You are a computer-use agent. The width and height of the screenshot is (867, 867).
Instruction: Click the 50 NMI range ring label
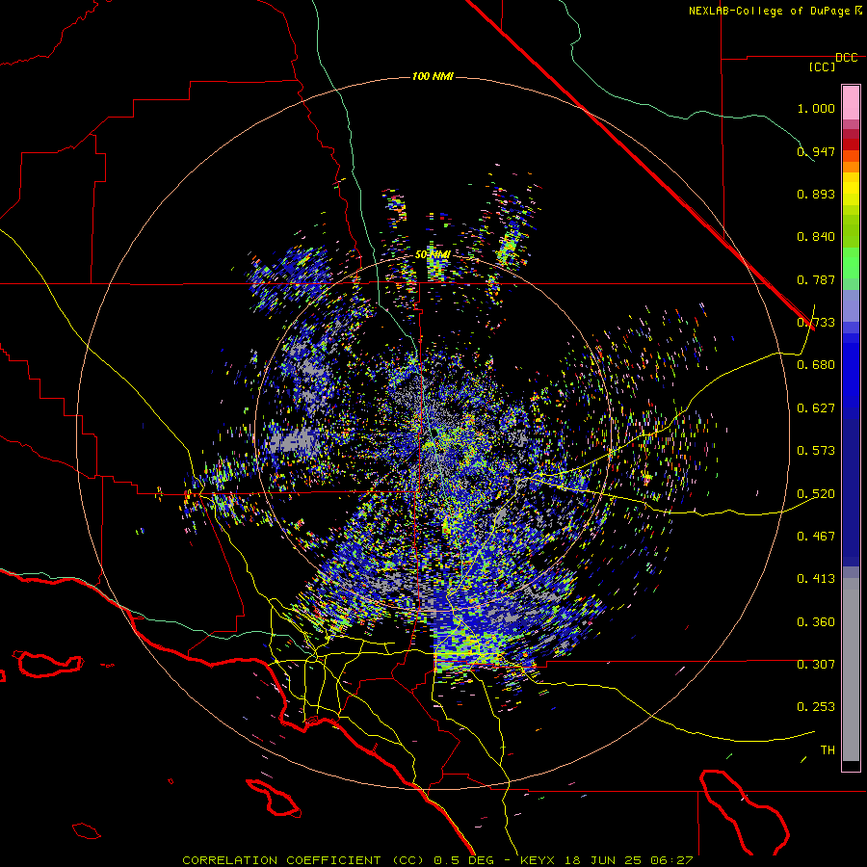(x=433, y=255)
